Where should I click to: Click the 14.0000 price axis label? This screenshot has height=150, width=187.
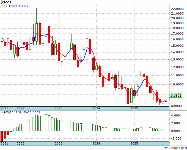pos(177,52)
